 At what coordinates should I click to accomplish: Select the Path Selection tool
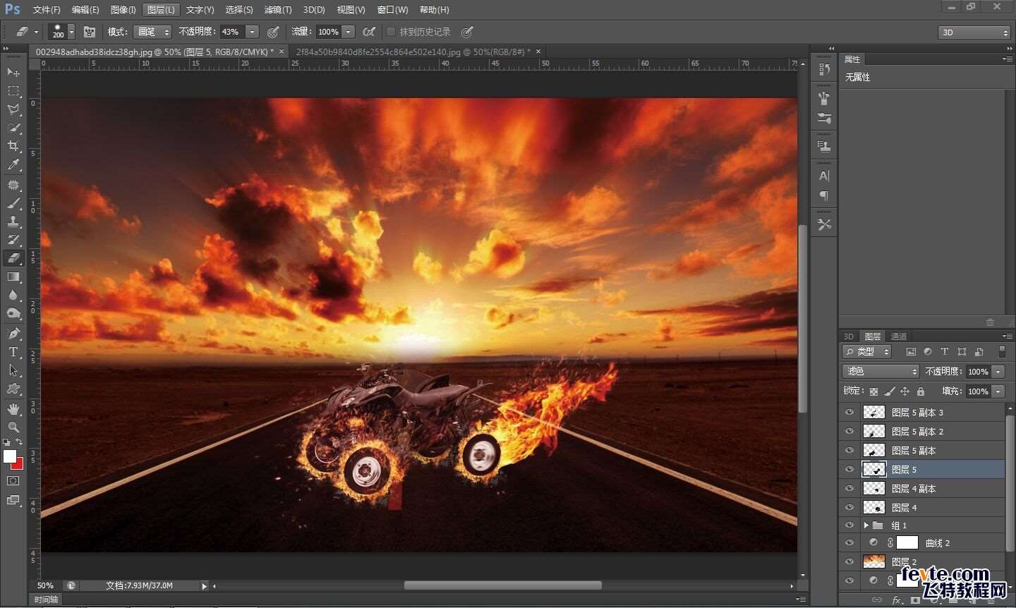tap(13, 370)
